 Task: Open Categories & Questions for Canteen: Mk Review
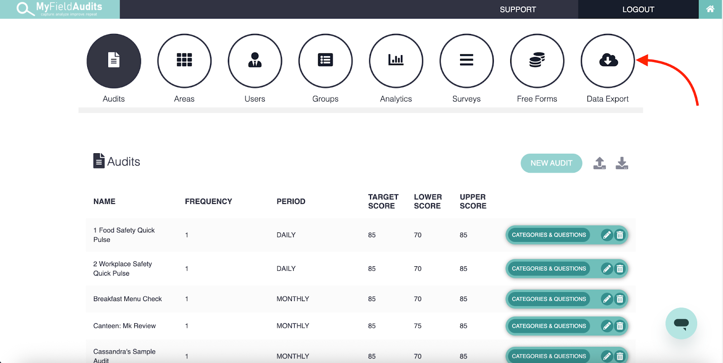[549, 326]
